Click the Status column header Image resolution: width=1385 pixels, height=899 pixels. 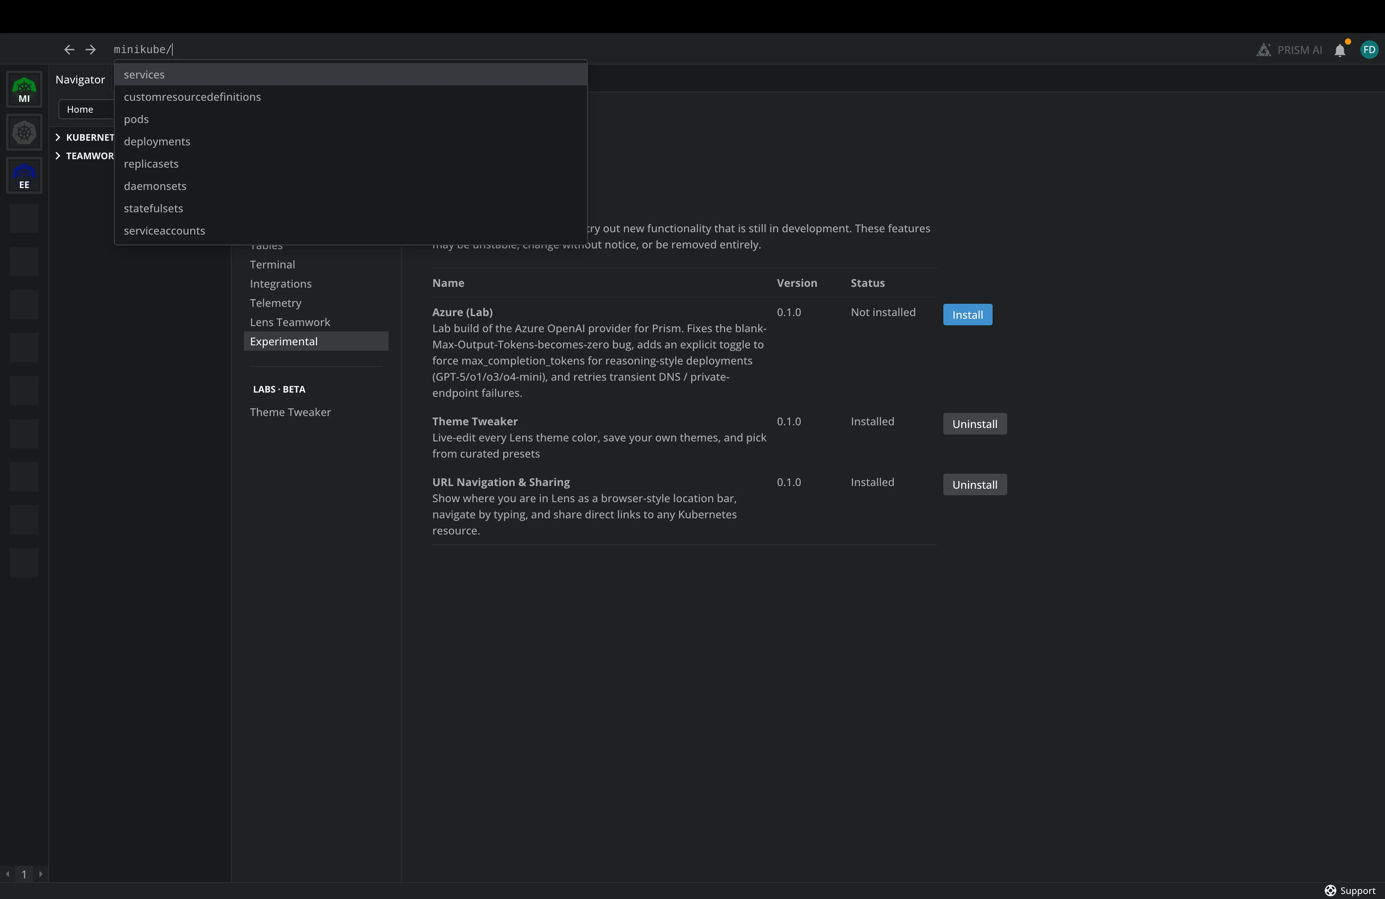pyautogui.click(x=867, y=283)
